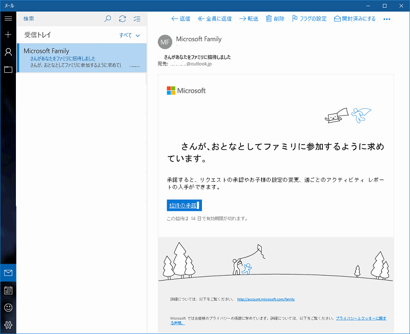Switch to Mail app icon in sidebar
This screenshot has height=334, width=410.
[x=8, y=273]
